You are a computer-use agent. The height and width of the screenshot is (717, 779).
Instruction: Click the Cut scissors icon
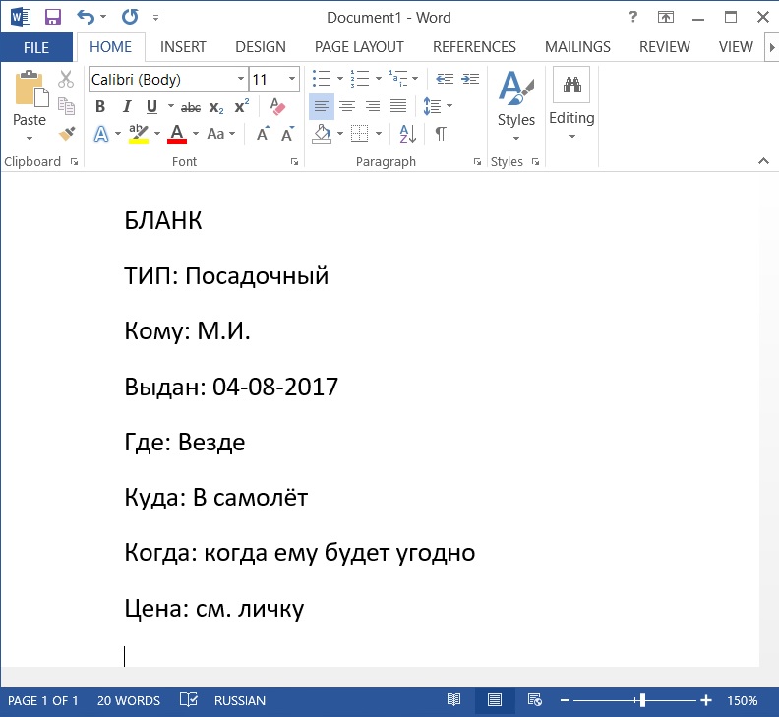67,80
